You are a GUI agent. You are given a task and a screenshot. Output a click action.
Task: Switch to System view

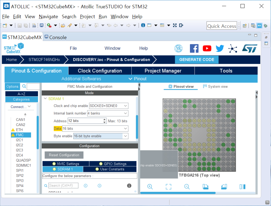(215, 86)
